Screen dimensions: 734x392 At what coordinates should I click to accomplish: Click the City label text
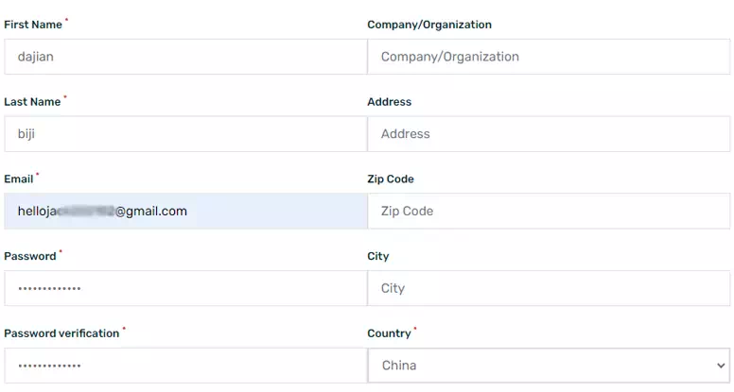tap(377, 256)
